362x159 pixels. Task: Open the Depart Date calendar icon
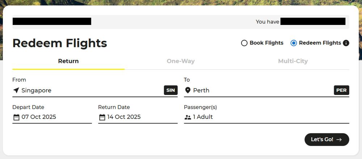pyautogui.click(x=16, y=117)
